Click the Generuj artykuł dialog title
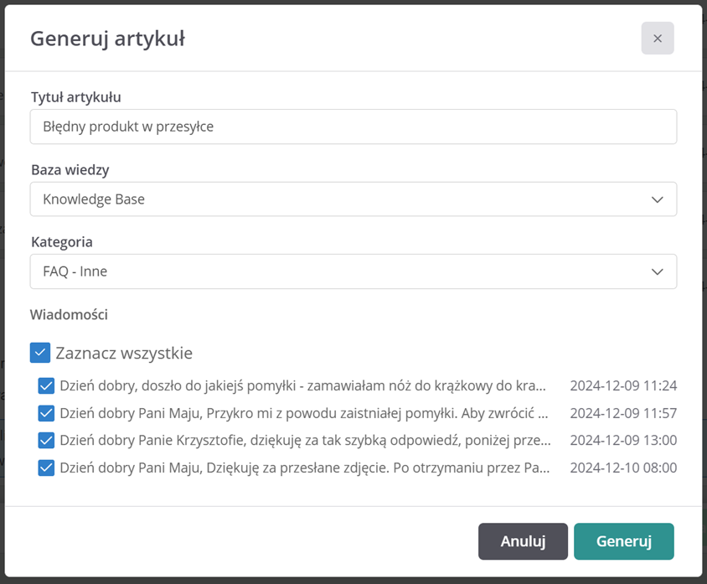707x584 pixels. pyautogui.click(x=107, y=39)
